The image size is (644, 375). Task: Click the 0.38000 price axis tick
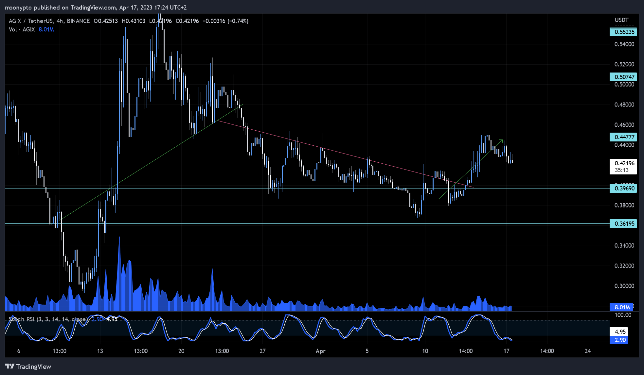point(624,205)
